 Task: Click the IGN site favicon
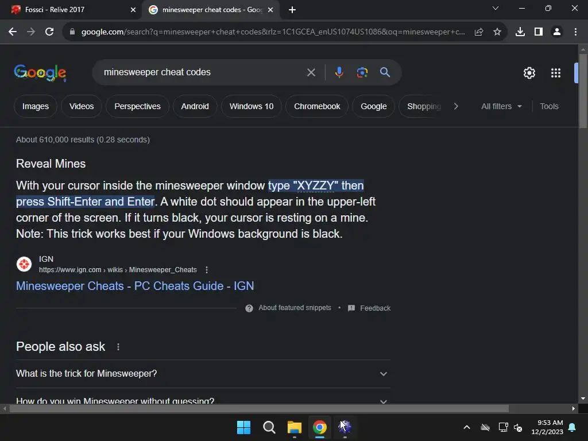coord(24,264)
